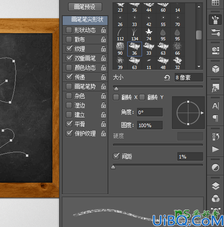The width and height of the screenshot is (224, 227).
Task: Toggle lock icon for 画笔笔势
Action: click(x=103, y=86)
